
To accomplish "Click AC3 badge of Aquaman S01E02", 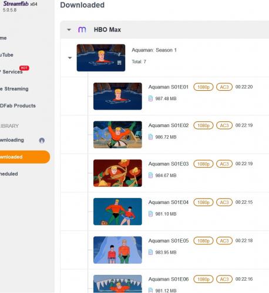I will pos(224,125).
